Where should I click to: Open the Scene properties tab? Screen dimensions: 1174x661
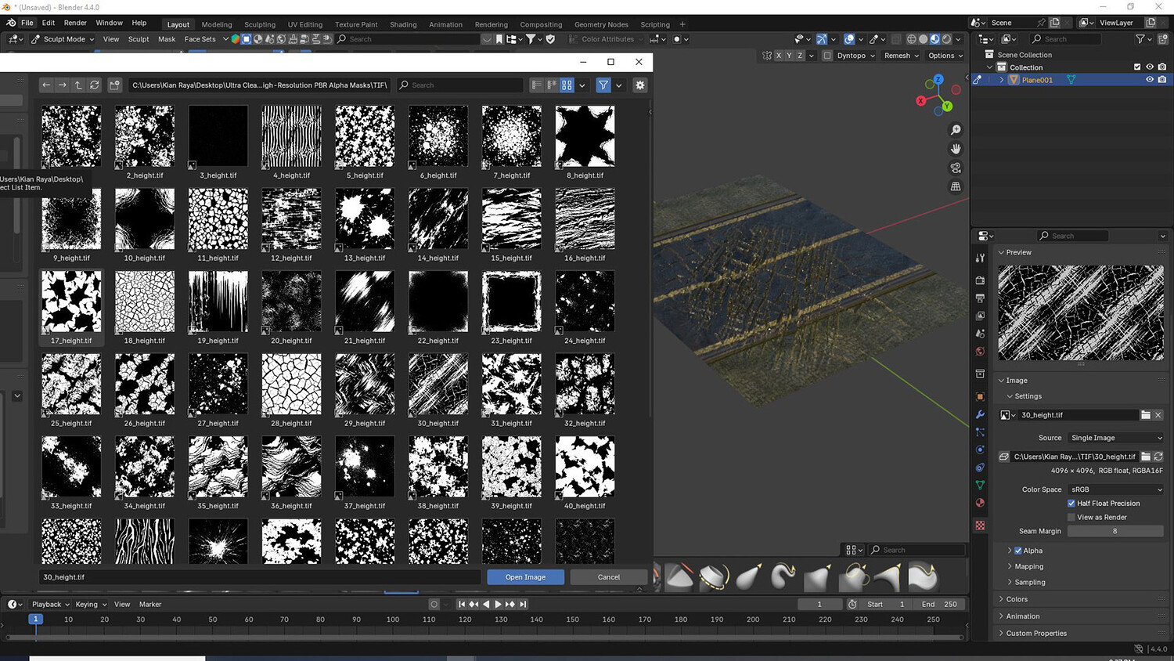click(x=980, y=334)
